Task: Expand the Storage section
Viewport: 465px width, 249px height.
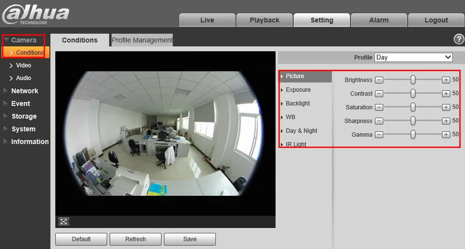Action: pyautogui.click(x=24, y=116)
